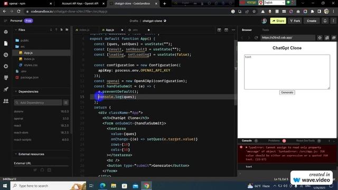The width and height of the screenshot is (338, 190).
Task: Open package.json in file tree
Action: click(30, 78)
